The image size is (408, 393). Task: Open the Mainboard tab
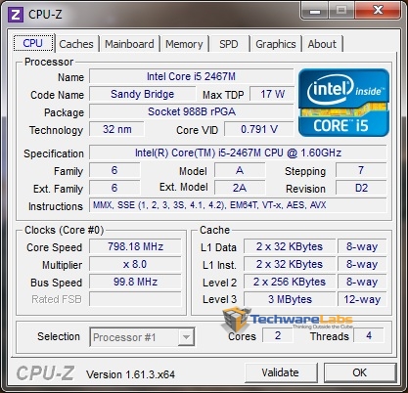click(129, 44)
